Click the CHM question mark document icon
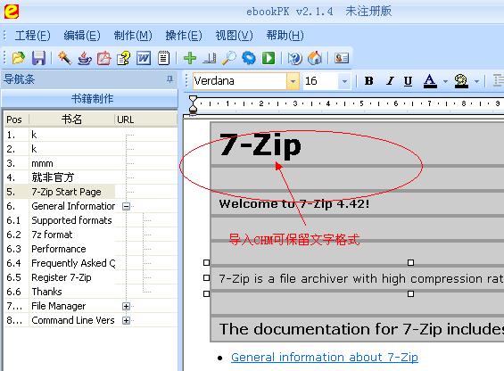This screenshot has width=504, height=371. coord(124,58)
